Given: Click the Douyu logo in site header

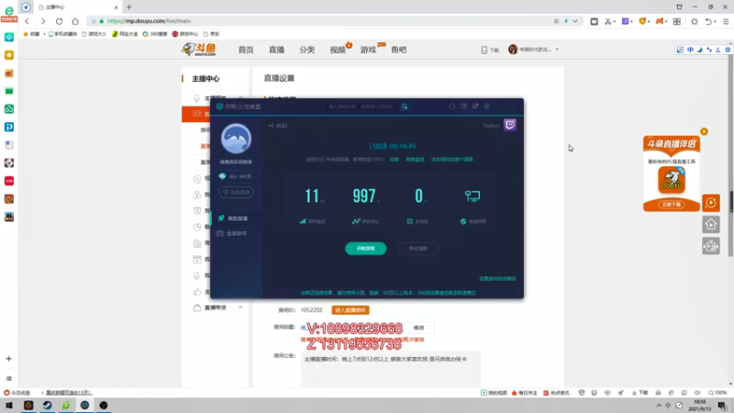Looking at the screenshot, I should [x=199, y=50].
